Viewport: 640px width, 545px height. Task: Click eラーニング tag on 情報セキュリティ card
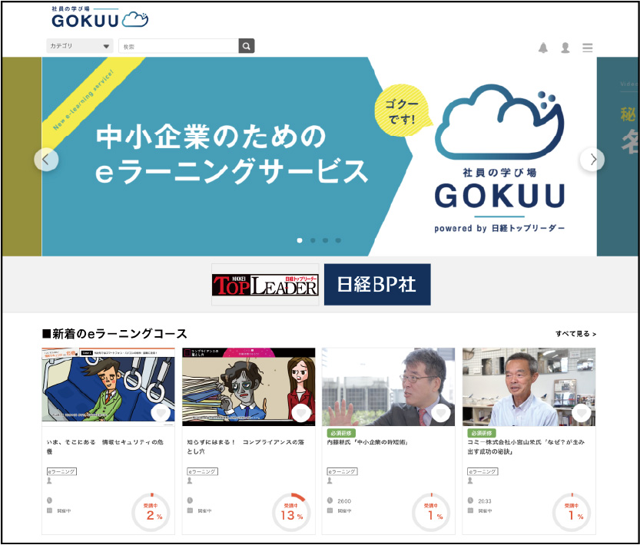[61, 471]
